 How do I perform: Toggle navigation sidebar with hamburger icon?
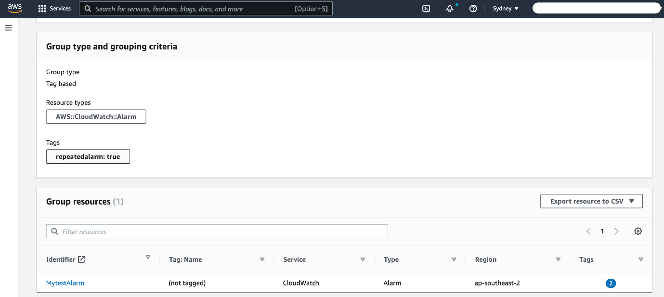[x=8, y=27]
